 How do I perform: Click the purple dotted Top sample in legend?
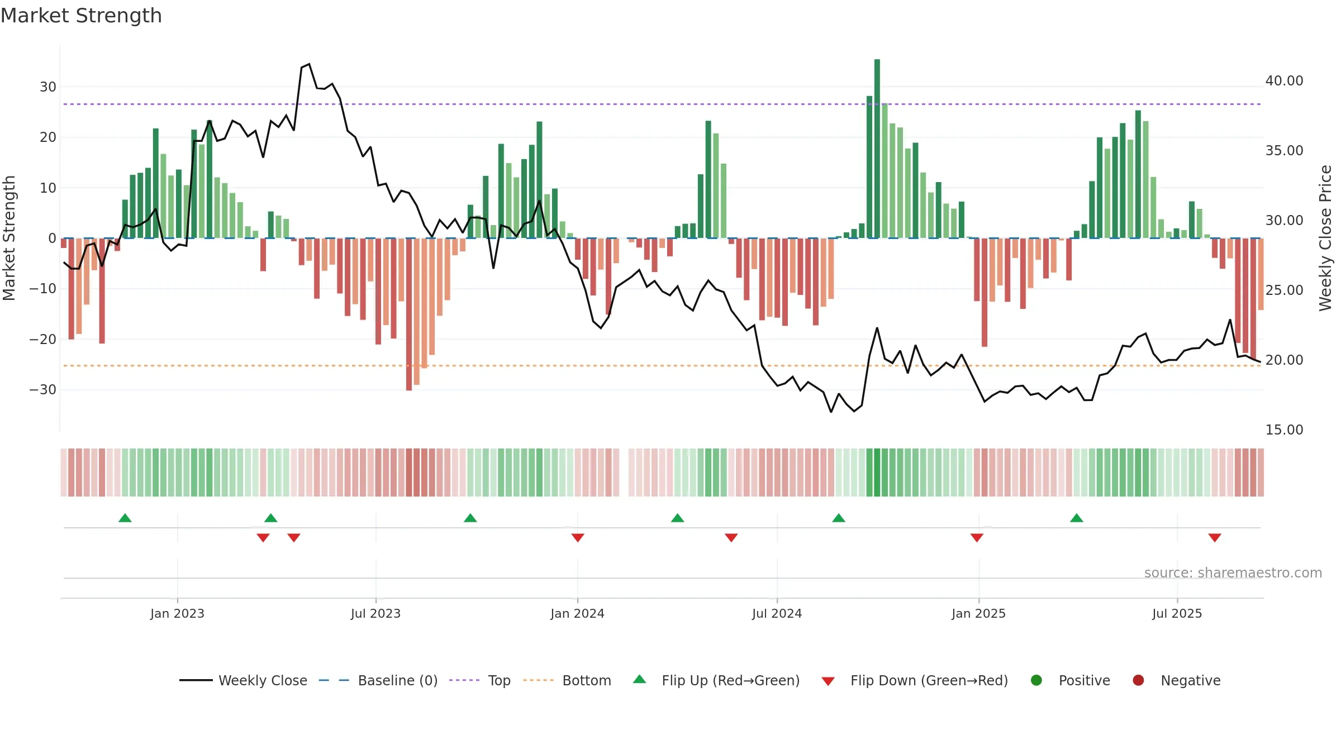point(464,680)
